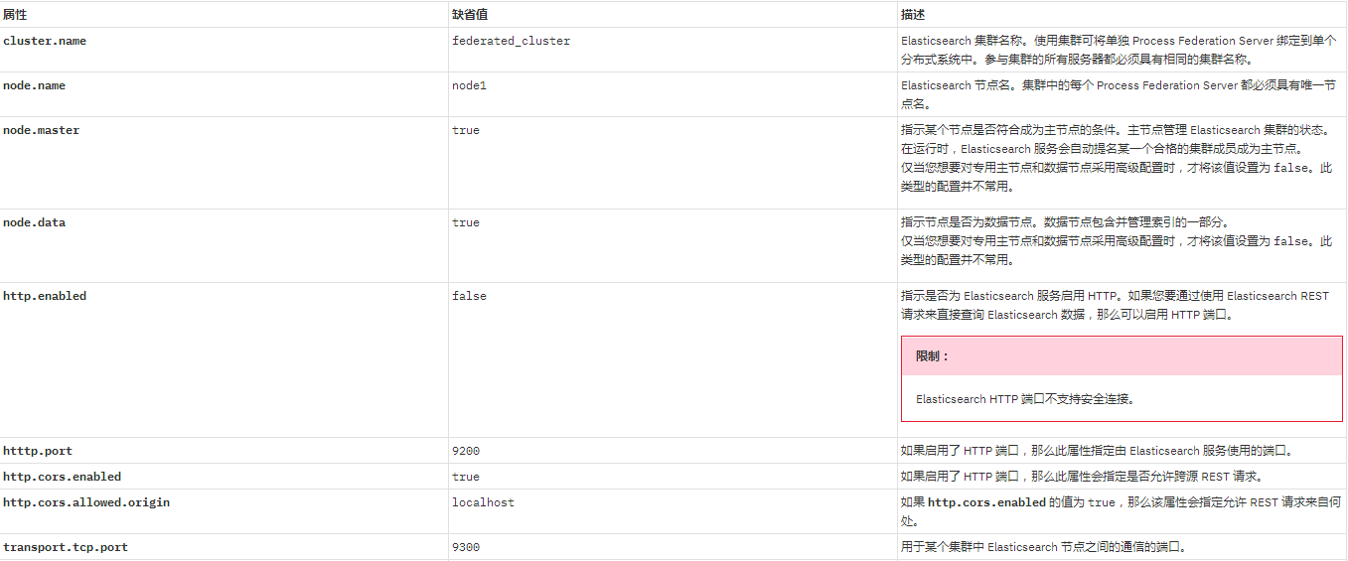The image size is (1348, 561).
Task: Click the http.cors.allowed.origin property name
Action: click(86, 502)
